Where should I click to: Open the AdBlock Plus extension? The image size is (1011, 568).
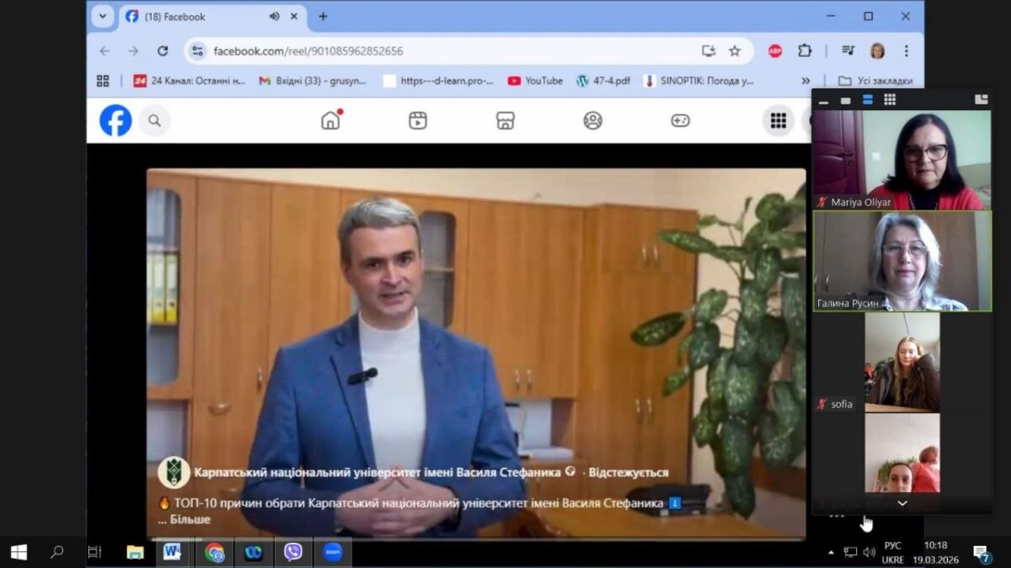pyautogui.click(x=775, y=50)
